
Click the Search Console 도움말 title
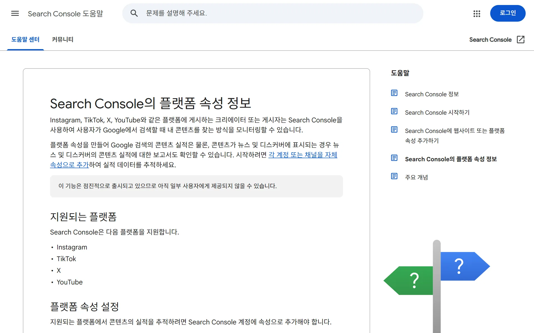click(65, 14)
